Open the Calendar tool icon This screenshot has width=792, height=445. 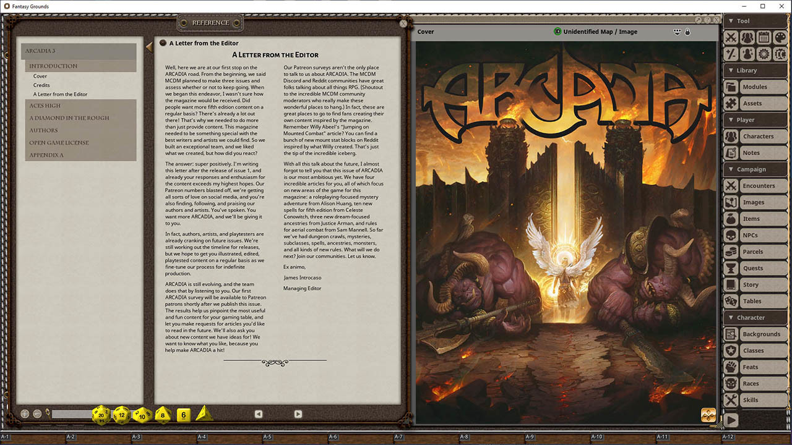(763, 38)
